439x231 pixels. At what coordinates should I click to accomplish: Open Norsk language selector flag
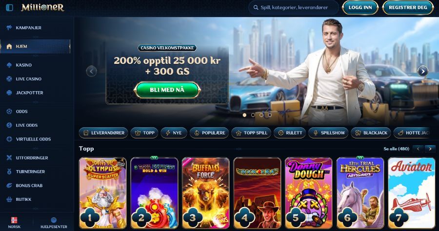14,220
